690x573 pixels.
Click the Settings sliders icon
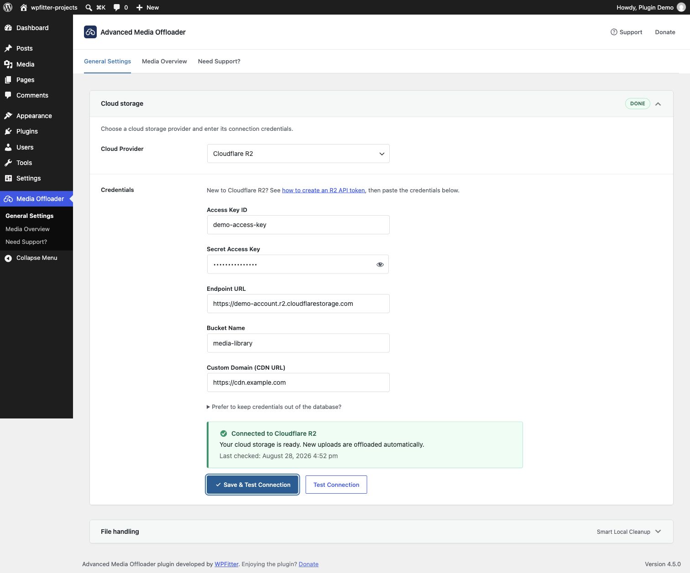pyautogui.click(x=8, y=178)
